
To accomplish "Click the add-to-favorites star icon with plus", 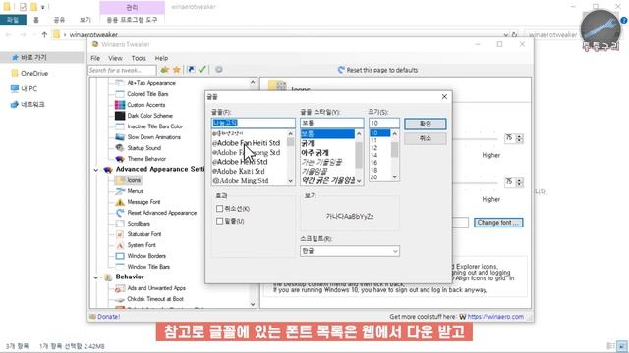I will (164, 70).
